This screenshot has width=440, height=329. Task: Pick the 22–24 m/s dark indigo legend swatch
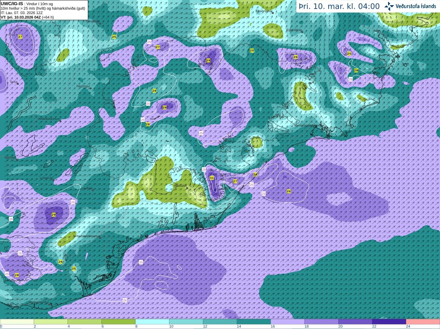point(389,322)
